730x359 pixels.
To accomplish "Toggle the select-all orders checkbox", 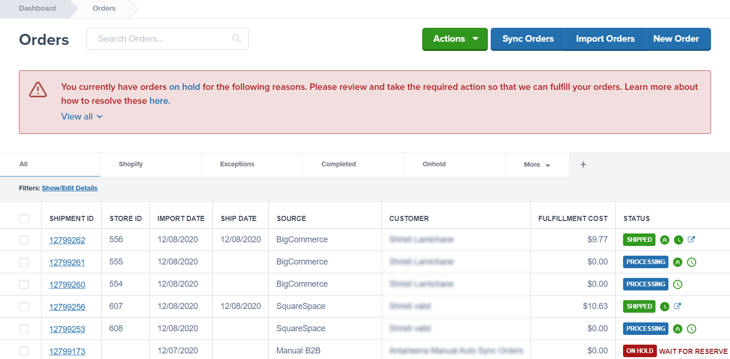I will point(24,218).
